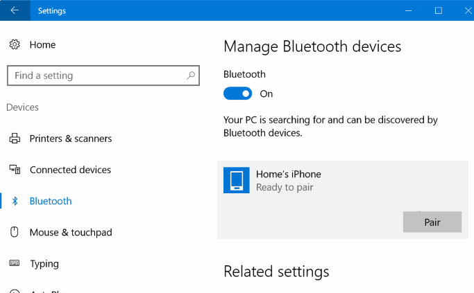Click the Home gear icon
This screenshot has height=293, width=474.
coord(15,45)
